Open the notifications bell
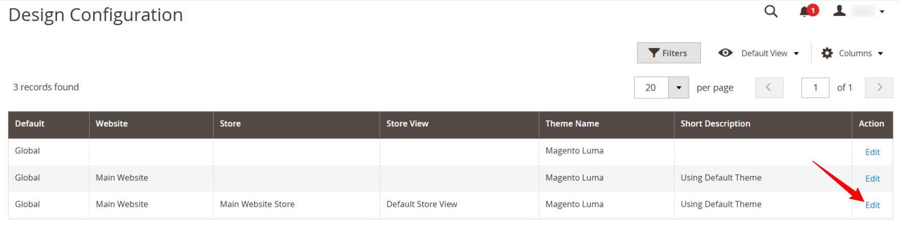 [805, 11]
